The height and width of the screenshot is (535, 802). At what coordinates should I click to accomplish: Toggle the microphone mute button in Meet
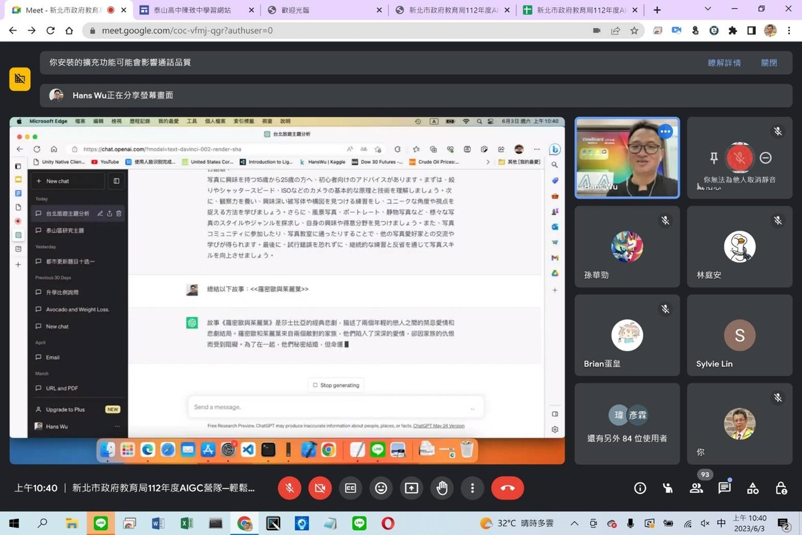tap(289, 488)
